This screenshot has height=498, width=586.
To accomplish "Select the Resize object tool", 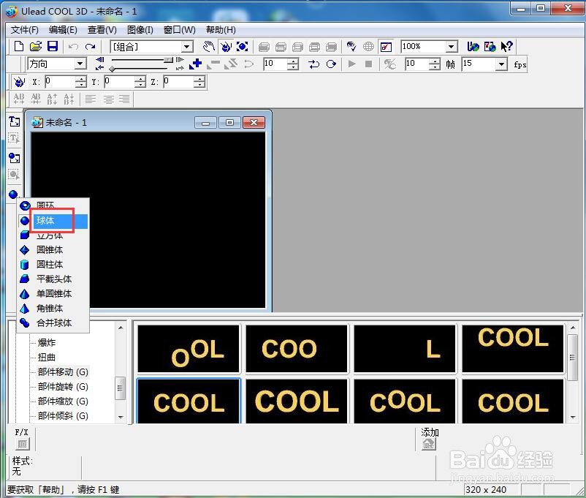I will tap(242, 46).
